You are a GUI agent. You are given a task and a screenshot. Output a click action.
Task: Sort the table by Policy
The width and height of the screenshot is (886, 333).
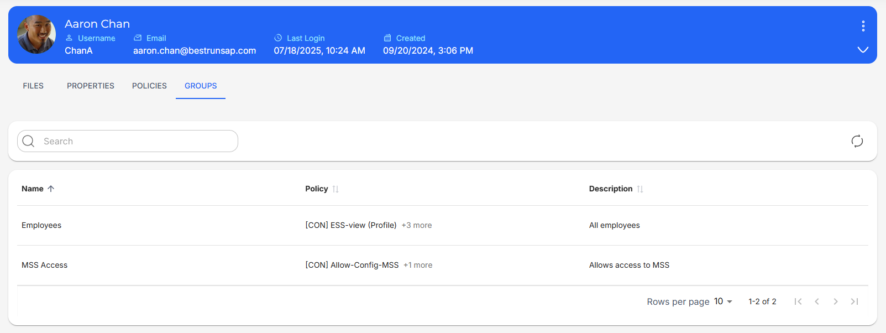[x=335, y=189]
